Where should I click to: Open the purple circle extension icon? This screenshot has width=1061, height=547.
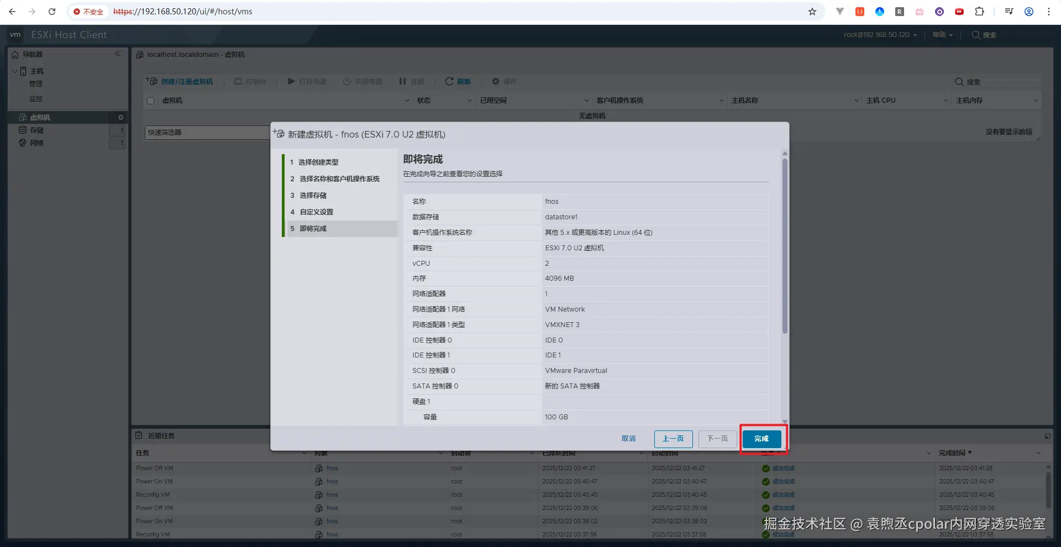(x=939, y=12)
